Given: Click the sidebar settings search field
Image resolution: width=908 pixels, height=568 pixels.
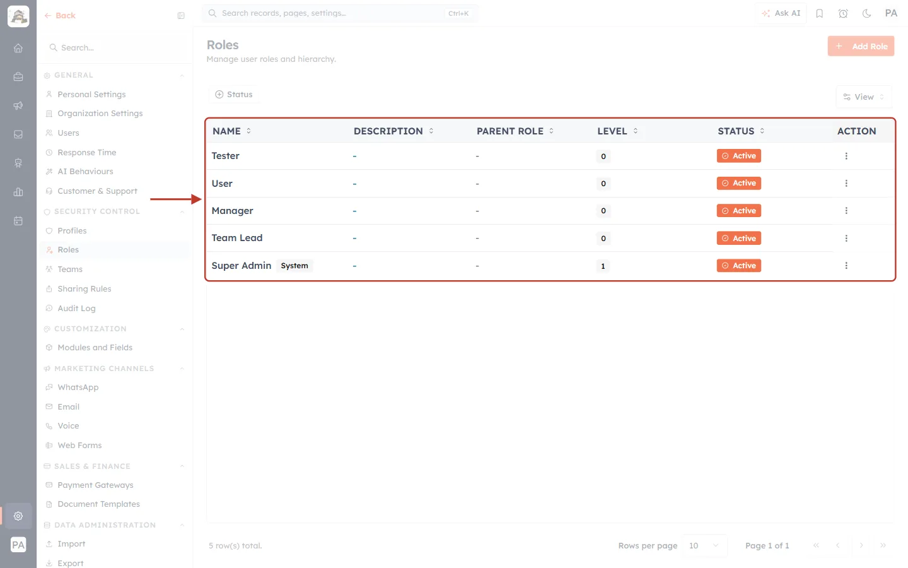Looking at the screenshot, I should point(114,47).
